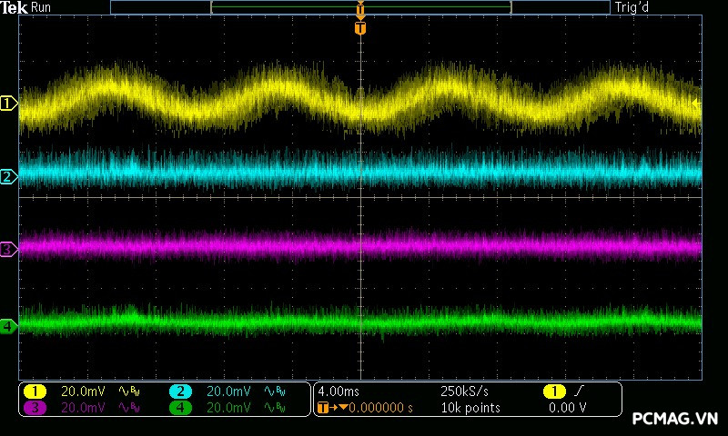Click the Tek logo
Screen dimensions: 728x436
pyautogui.click(x=15, y=8)
